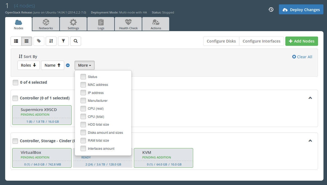This screenshot has width=327, height=185.
Task: Select the grid view icon
Action: (x=27, y=41)
